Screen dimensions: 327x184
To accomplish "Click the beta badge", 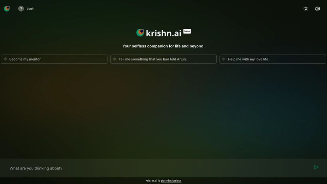I will [x=187, y=31].
